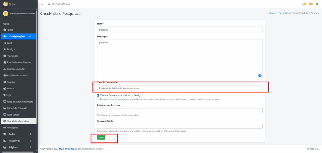
Task: Toggle fullscreen with the expand icon
Action: point(318,4)
